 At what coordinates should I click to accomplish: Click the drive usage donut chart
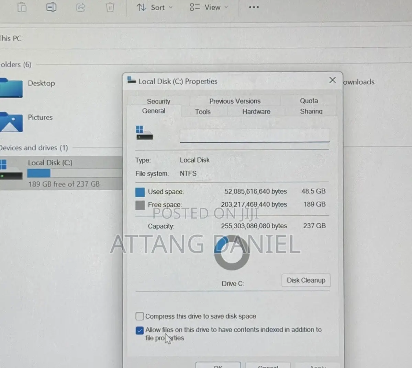point(232,252)
